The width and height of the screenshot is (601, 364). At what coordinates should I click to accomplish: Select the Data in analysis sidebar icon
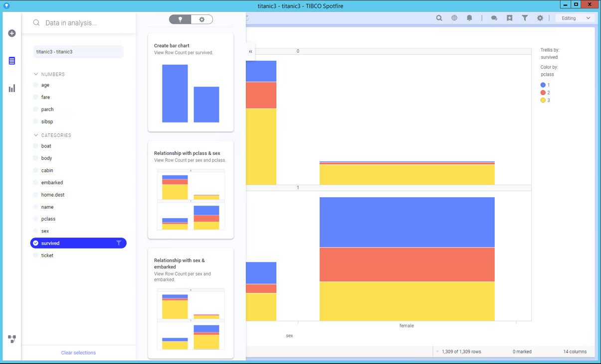click(11, 60)
